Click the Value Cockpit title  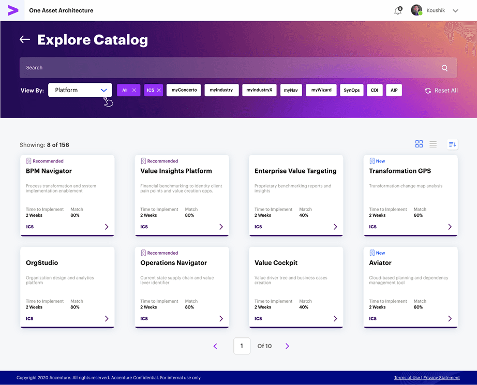[x=276, y=263]
